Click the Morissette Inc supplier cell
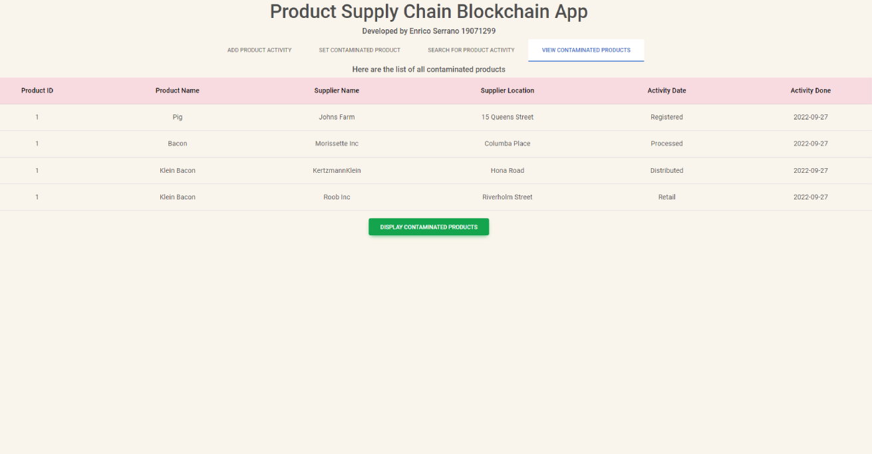872x454 pixels. pyautogui.click(x=337, y=144)
